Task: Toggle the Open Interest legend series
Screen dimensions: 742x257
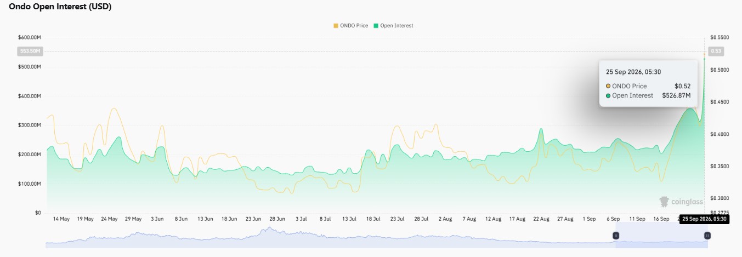Action: [393, 26]
